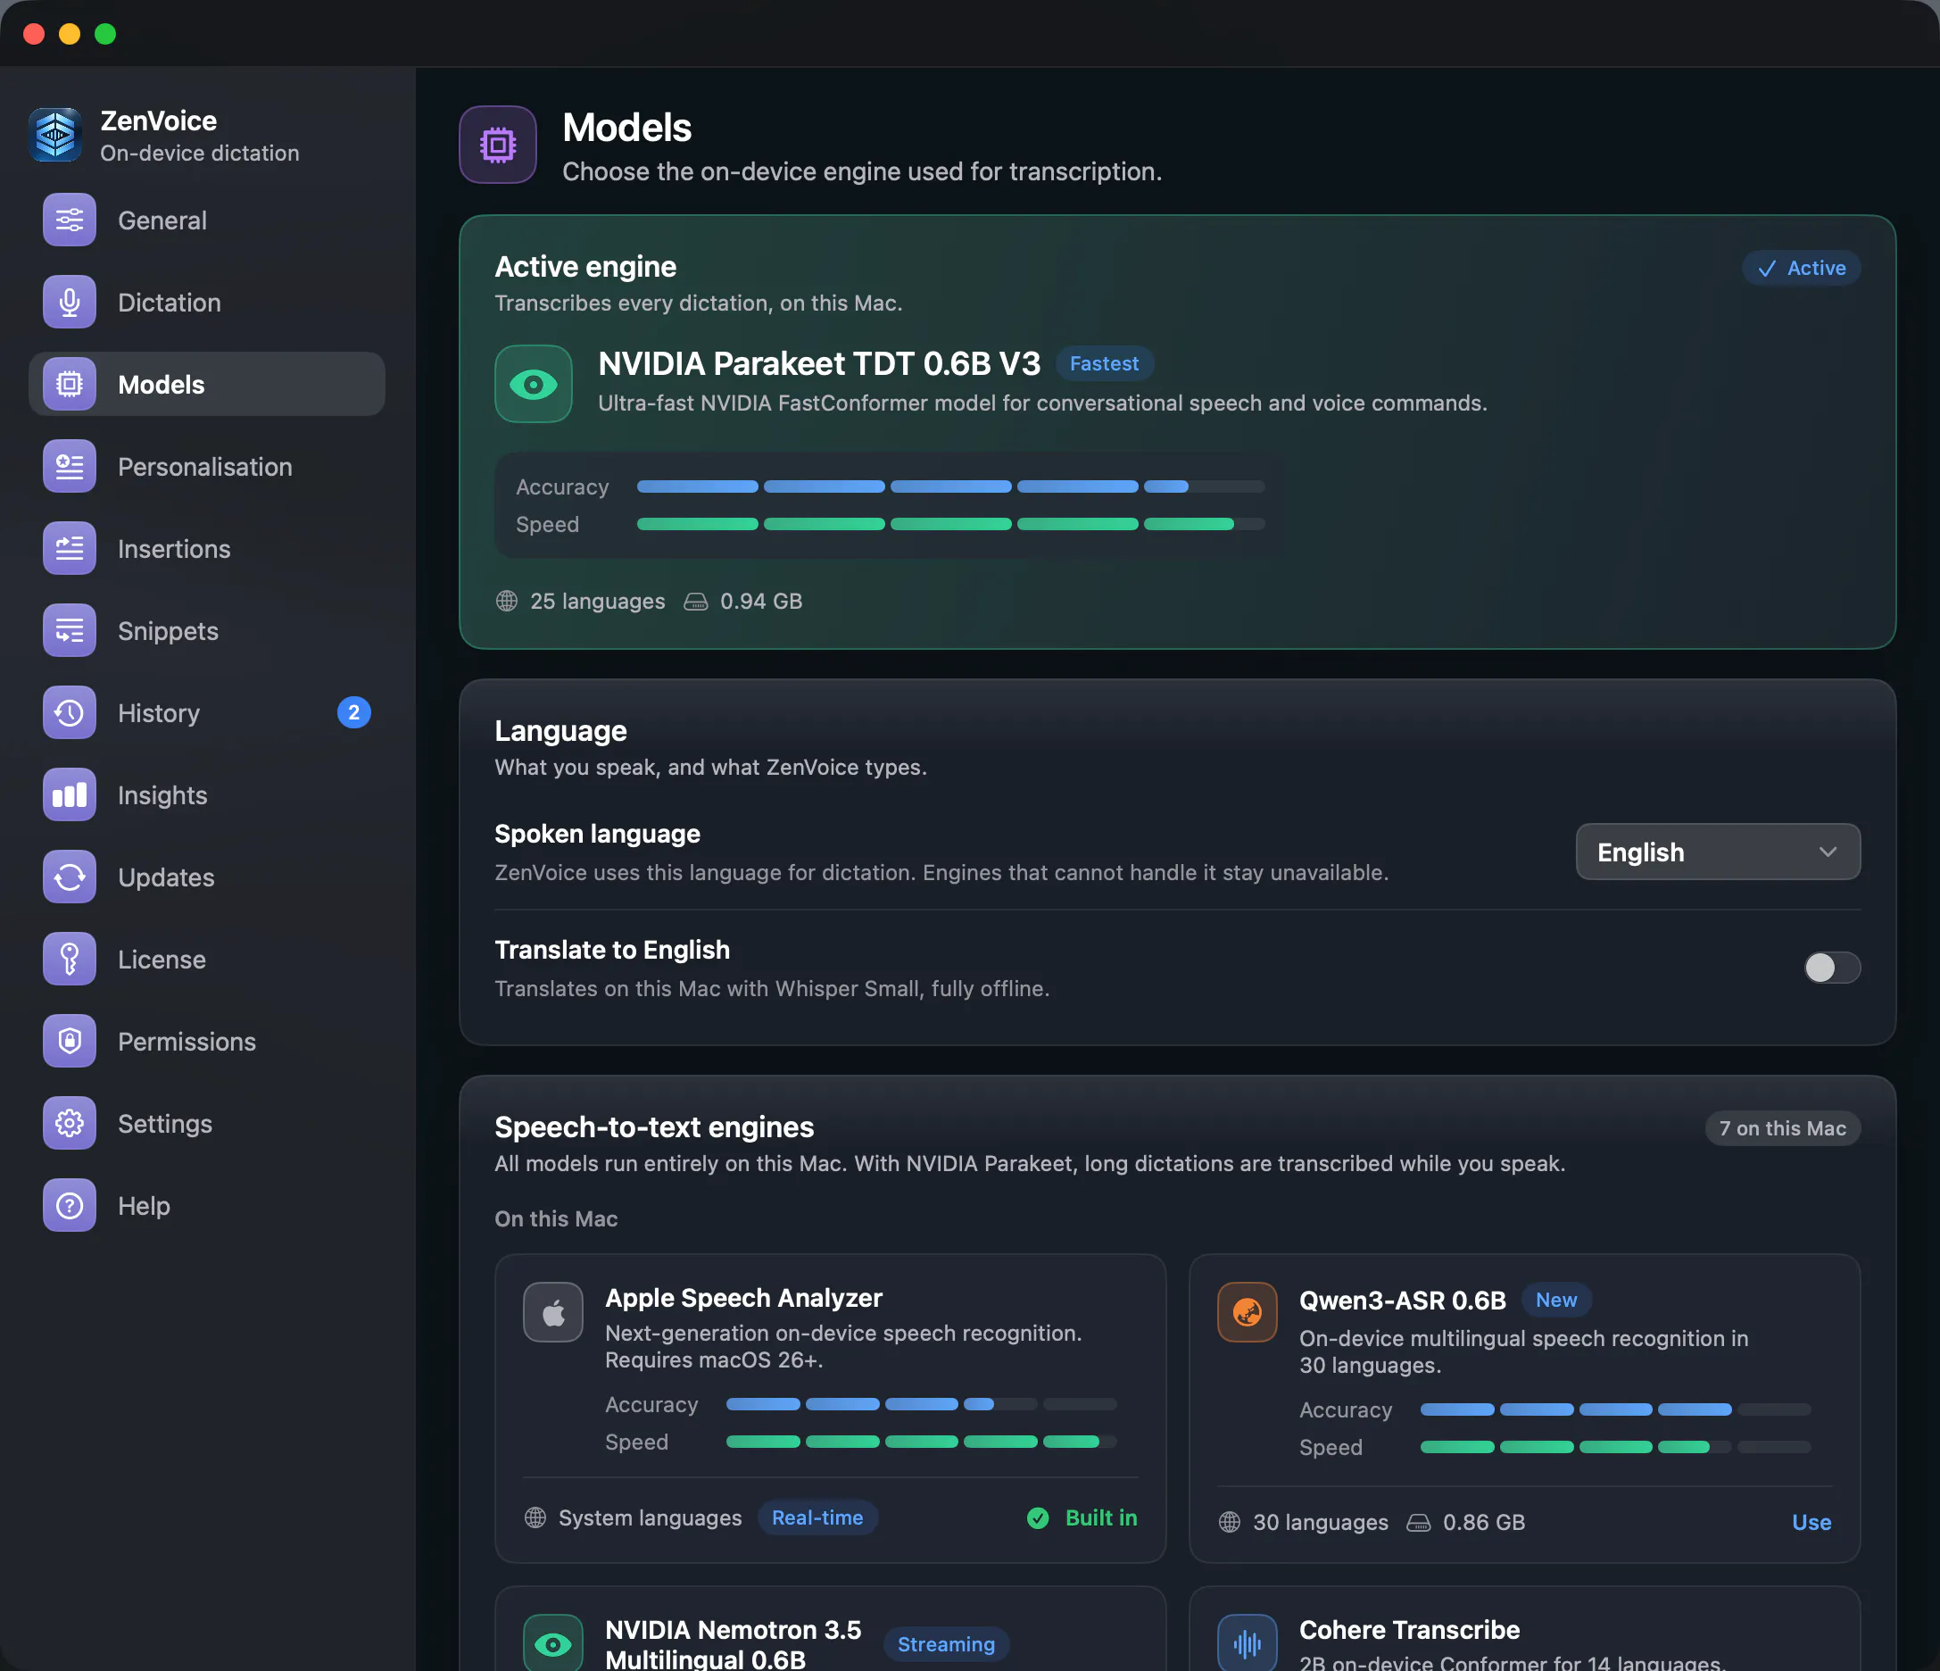
Task: Enable the Translate to English switch
Action: pyautogui.click(x=1832, y=968)
